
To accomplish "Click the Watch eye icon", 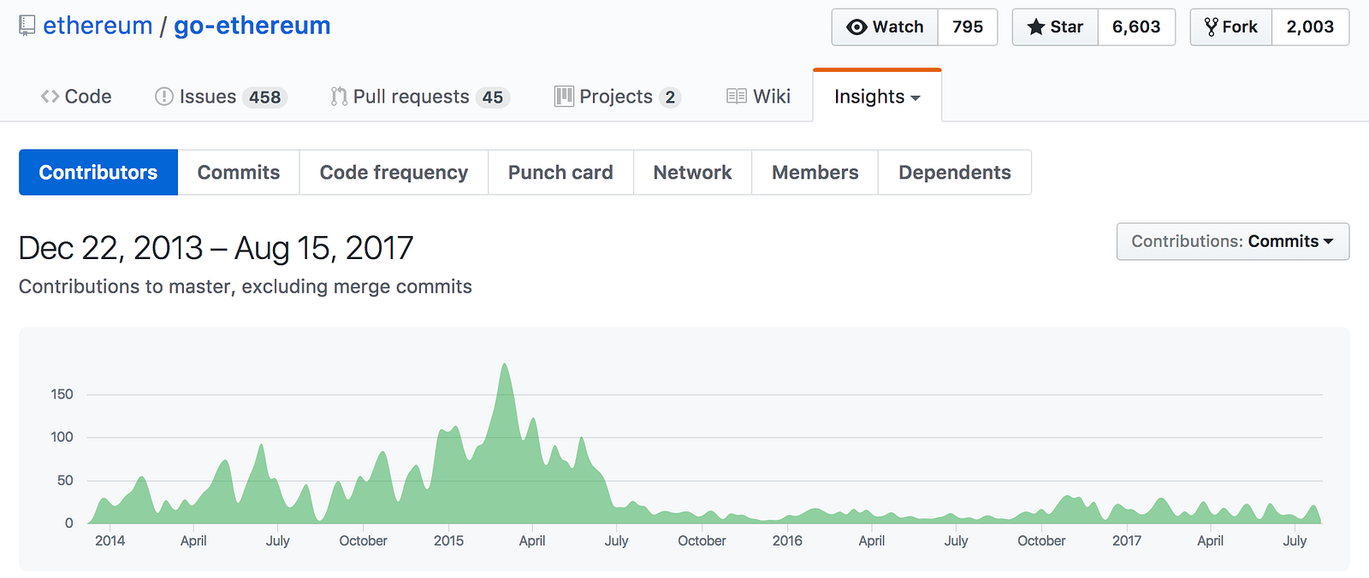I will tap(856, 27).
